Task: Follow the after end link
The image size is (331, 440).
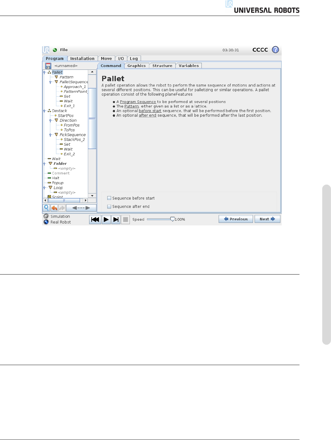Action: click(147, 115)
